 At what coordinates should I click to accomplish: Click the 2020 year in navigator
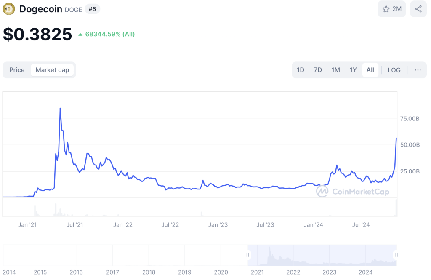point(221,272)
